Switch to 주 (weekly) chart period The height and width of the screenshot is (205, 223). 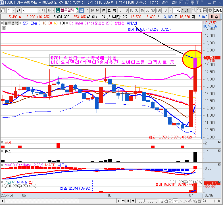(86, 10)
